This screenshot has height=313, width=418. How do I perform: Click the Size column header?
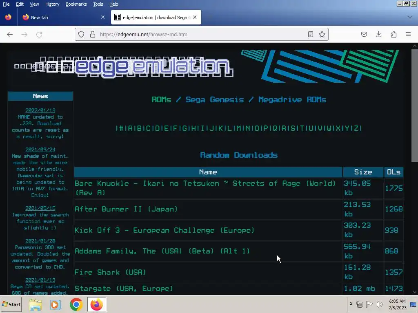363,172
